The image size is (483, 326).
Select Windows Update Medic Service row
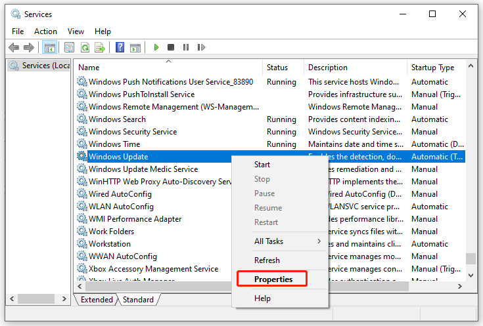(x=270, y=169)
